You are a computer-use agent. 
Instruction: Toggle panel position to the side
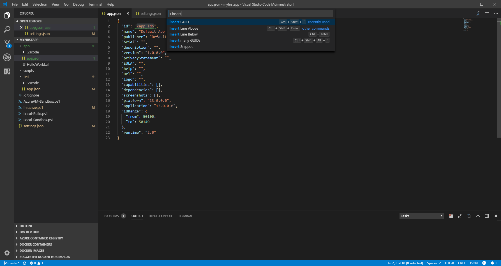[487, 216]
